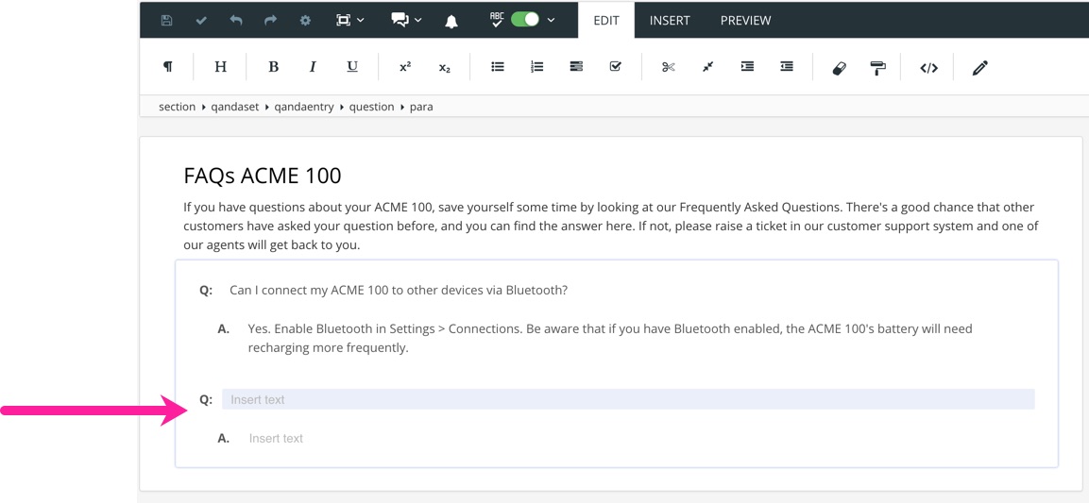Open the frame layout dropdown
This screenshot has width=1089, height=503.
349,20
